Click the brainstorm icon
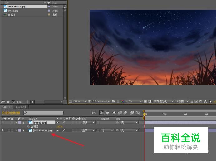The width and height of the screenshot is (216, 161). tap(132, 113)
